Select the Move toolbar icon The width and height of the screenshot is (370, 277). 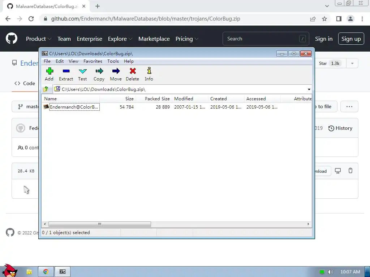[116, 74]
